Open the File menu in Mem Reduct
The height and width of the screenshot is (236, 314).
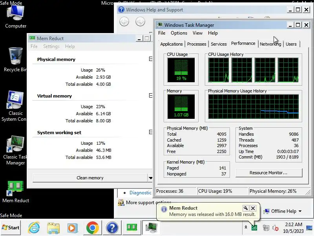pos(34,46)
